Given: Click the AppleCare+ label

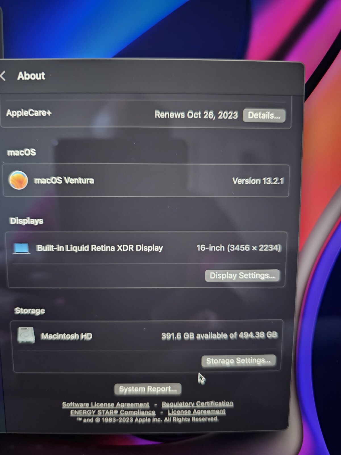Looking at the screenshot, I should (29, 113).
